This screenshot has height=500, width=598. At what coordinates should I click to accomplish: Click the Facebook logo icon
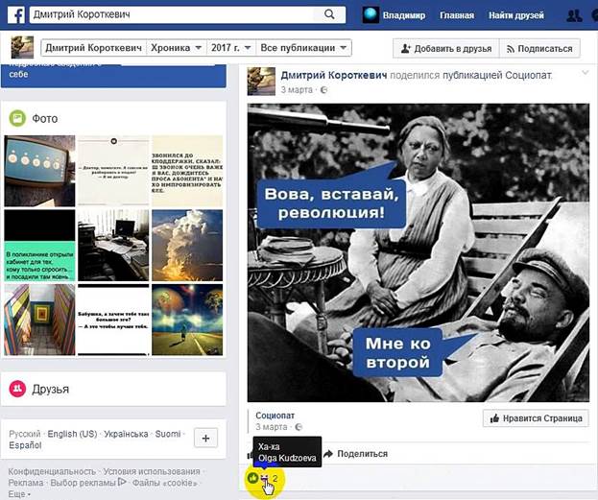pyautogui.click(x=16, y=14)
